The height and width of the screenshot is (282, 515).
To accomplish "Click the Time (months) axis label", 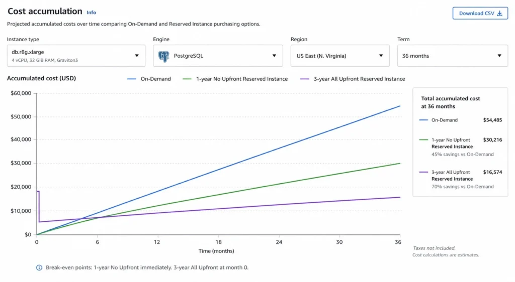I will (x=216, y=251).
